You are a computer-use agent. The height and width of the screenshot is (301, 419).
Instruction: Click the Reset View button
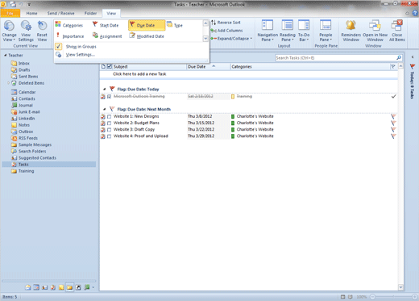[42, 31]
